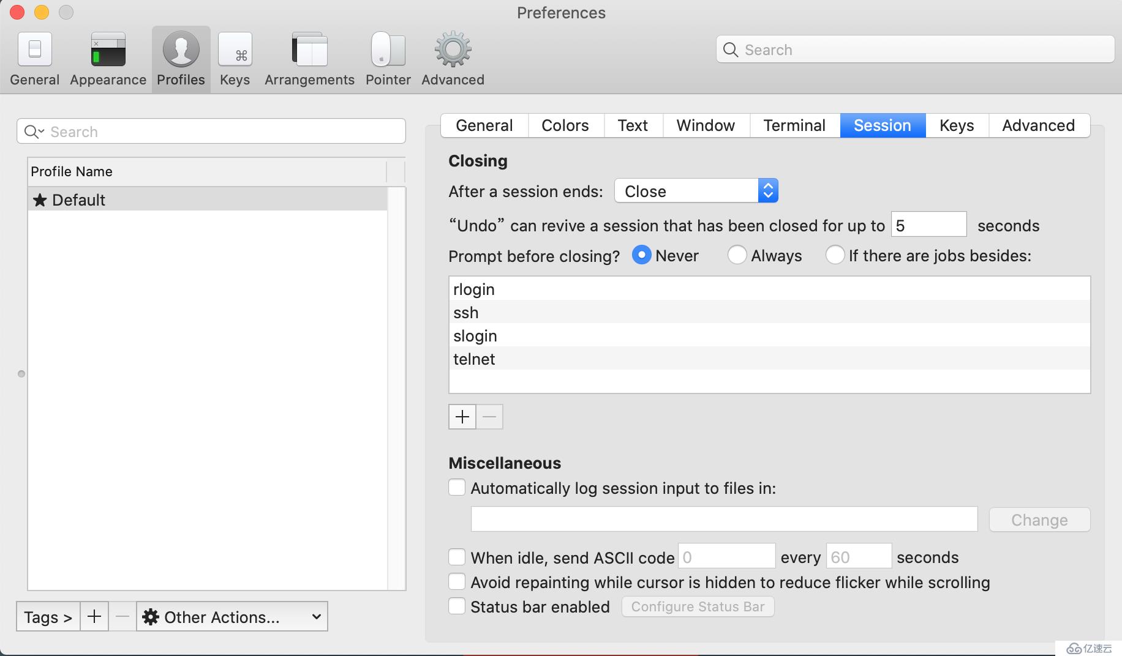1122x656 pixels.
Task: Open After a session ends dropdown
Action: [x=696, y=191]
